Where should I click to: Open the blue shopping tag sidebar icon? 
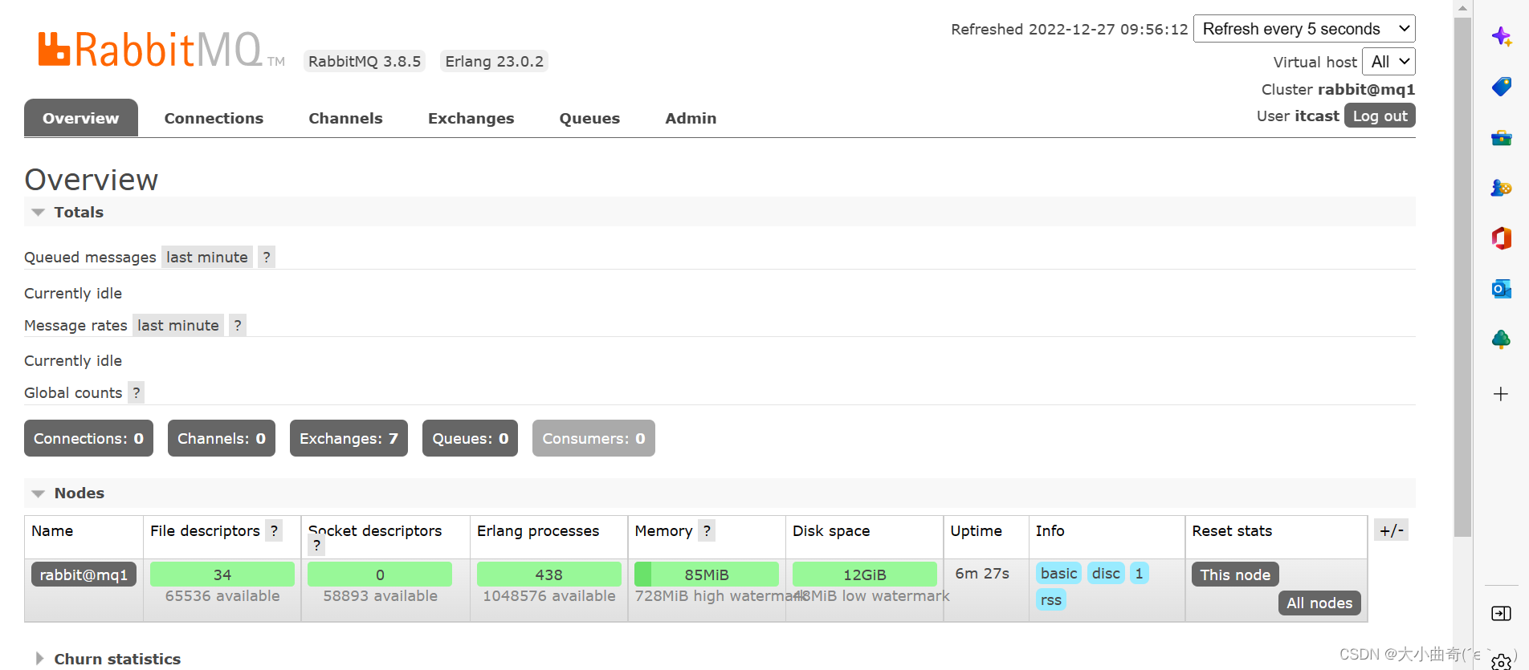click(x=1501, y=87)
